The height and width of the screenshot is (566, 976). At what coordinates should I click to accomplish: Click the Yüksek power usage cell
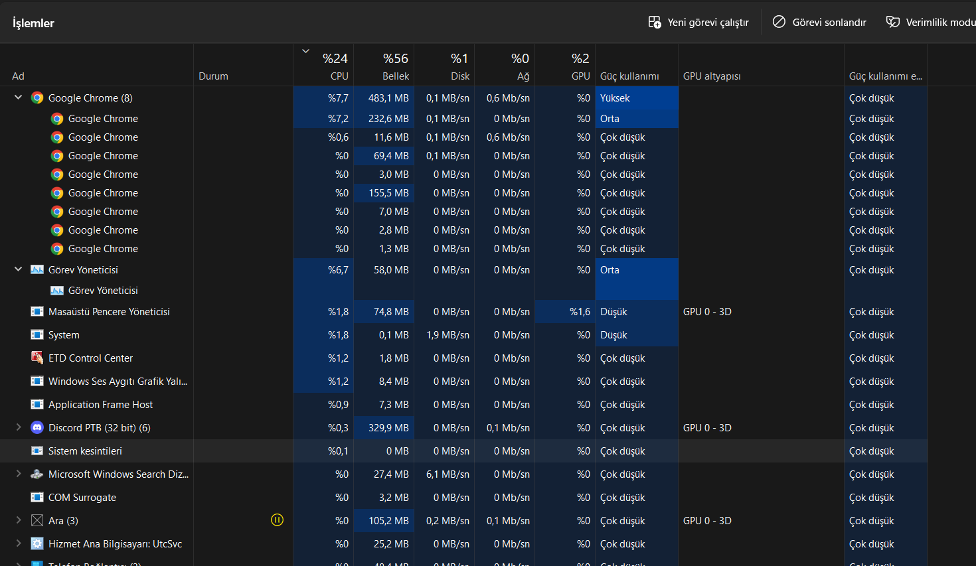click(x=637, y=98)
